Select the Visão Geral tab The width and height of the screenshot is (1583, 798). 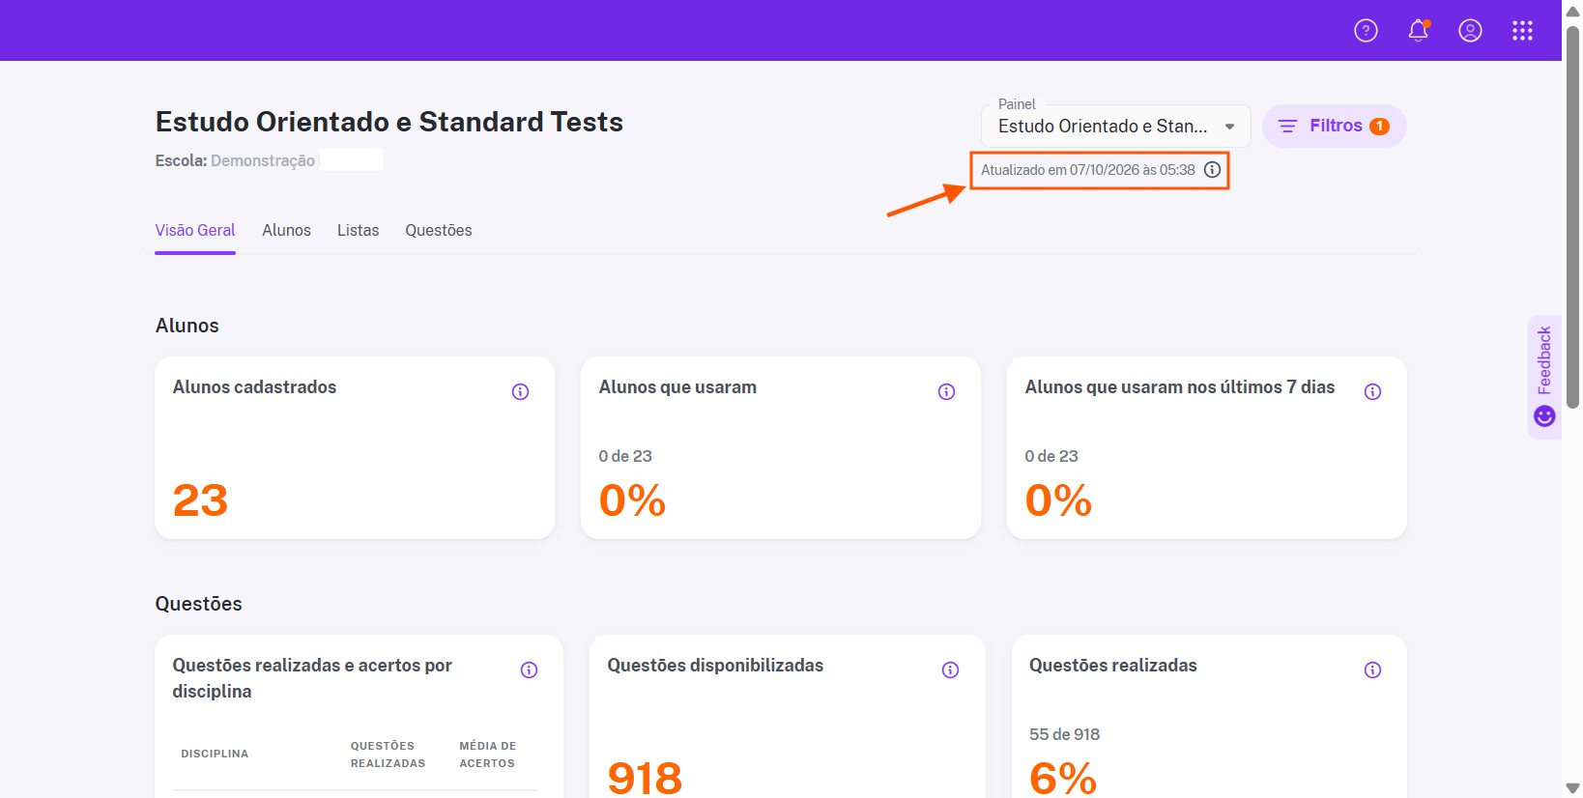(195, 230)
